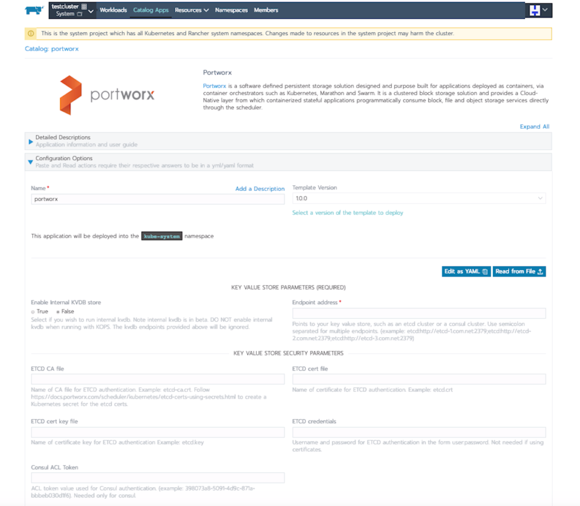Select False for Enable Internal KVDB store
The width and height of the screenshot is (580, 506).
click(x=58, y=312)
